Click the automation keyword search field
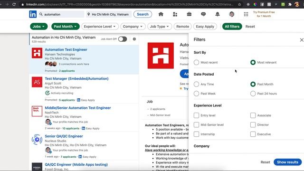 (x=61, y=14)
